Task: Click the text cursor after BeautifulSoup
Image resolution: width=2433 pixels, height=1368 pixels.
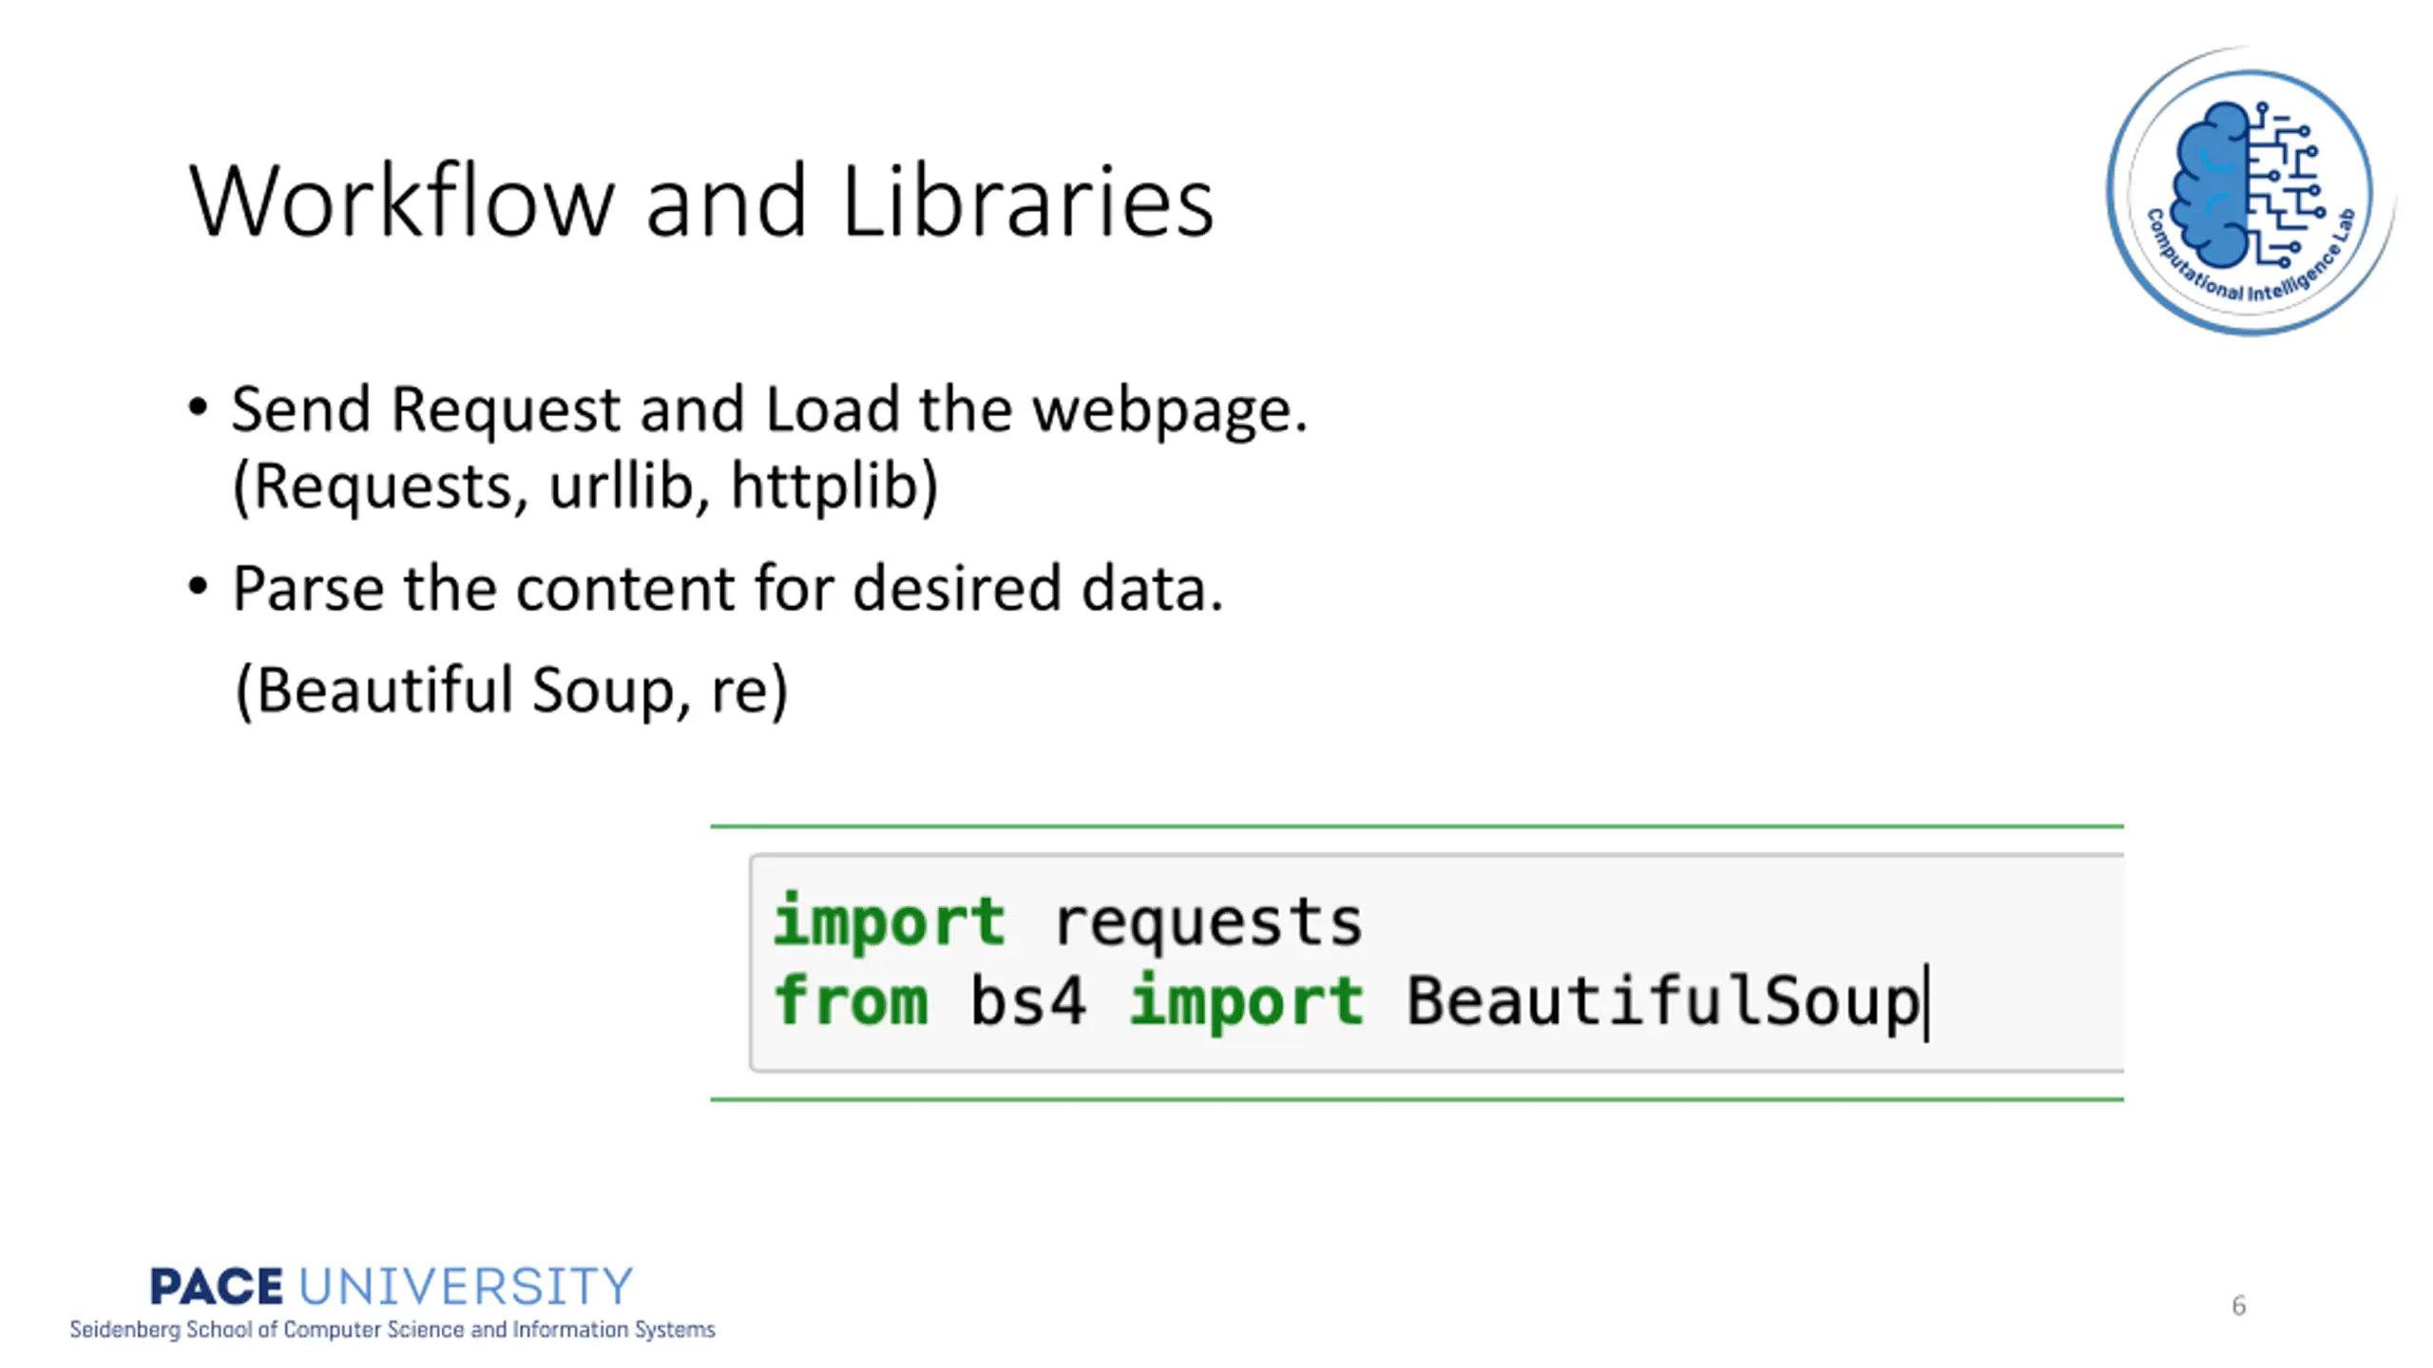Action: [1927, 1003]
